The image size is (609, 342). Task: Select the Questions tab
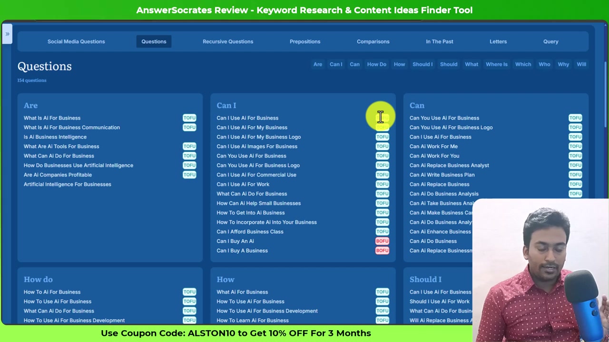tap(154, 41)
